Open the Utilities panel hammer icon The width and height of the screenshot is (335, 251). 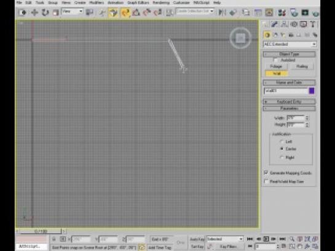point(313,25)
